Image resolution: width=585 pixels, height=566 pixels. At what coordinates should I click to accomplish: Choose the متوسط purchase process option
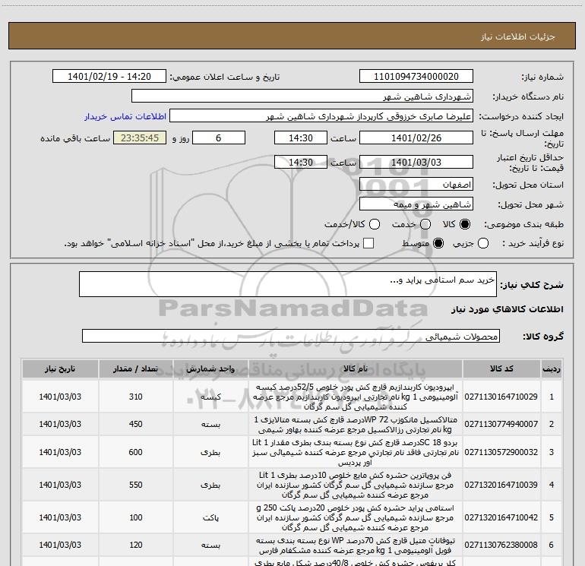(x=438, y=243)
